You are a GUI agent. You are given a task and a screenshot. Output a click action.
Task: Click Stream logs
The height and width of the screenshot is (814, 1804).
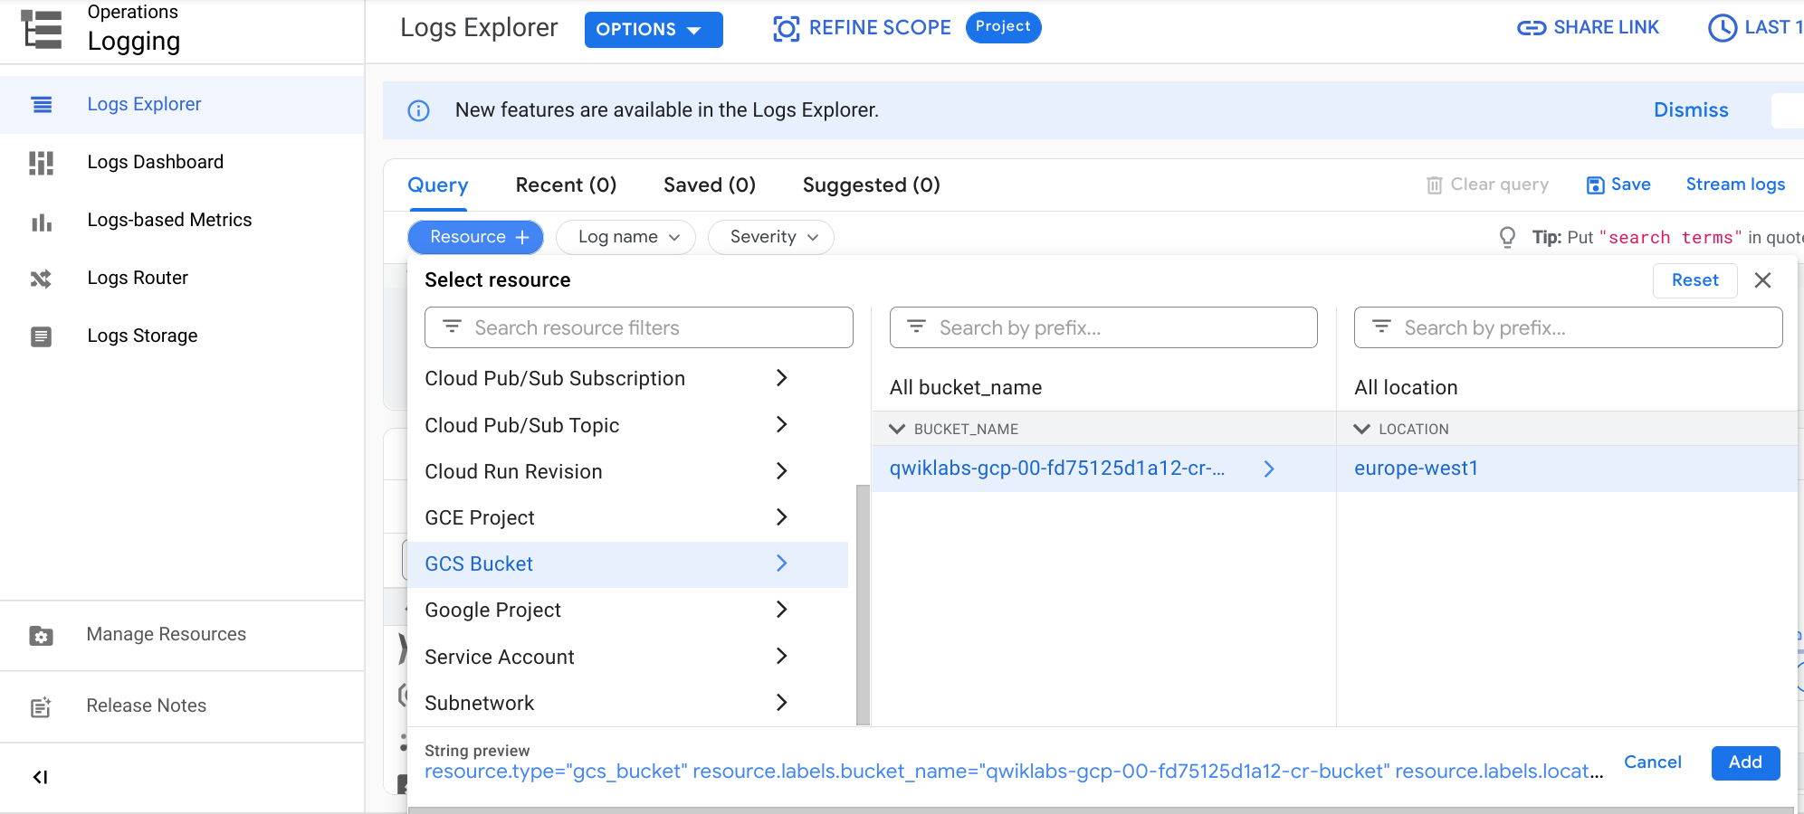click(x=1735, y=185)
